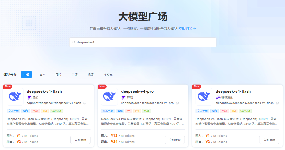Open the 视频 category tab

pyautogui.click(x=90, y=75)
